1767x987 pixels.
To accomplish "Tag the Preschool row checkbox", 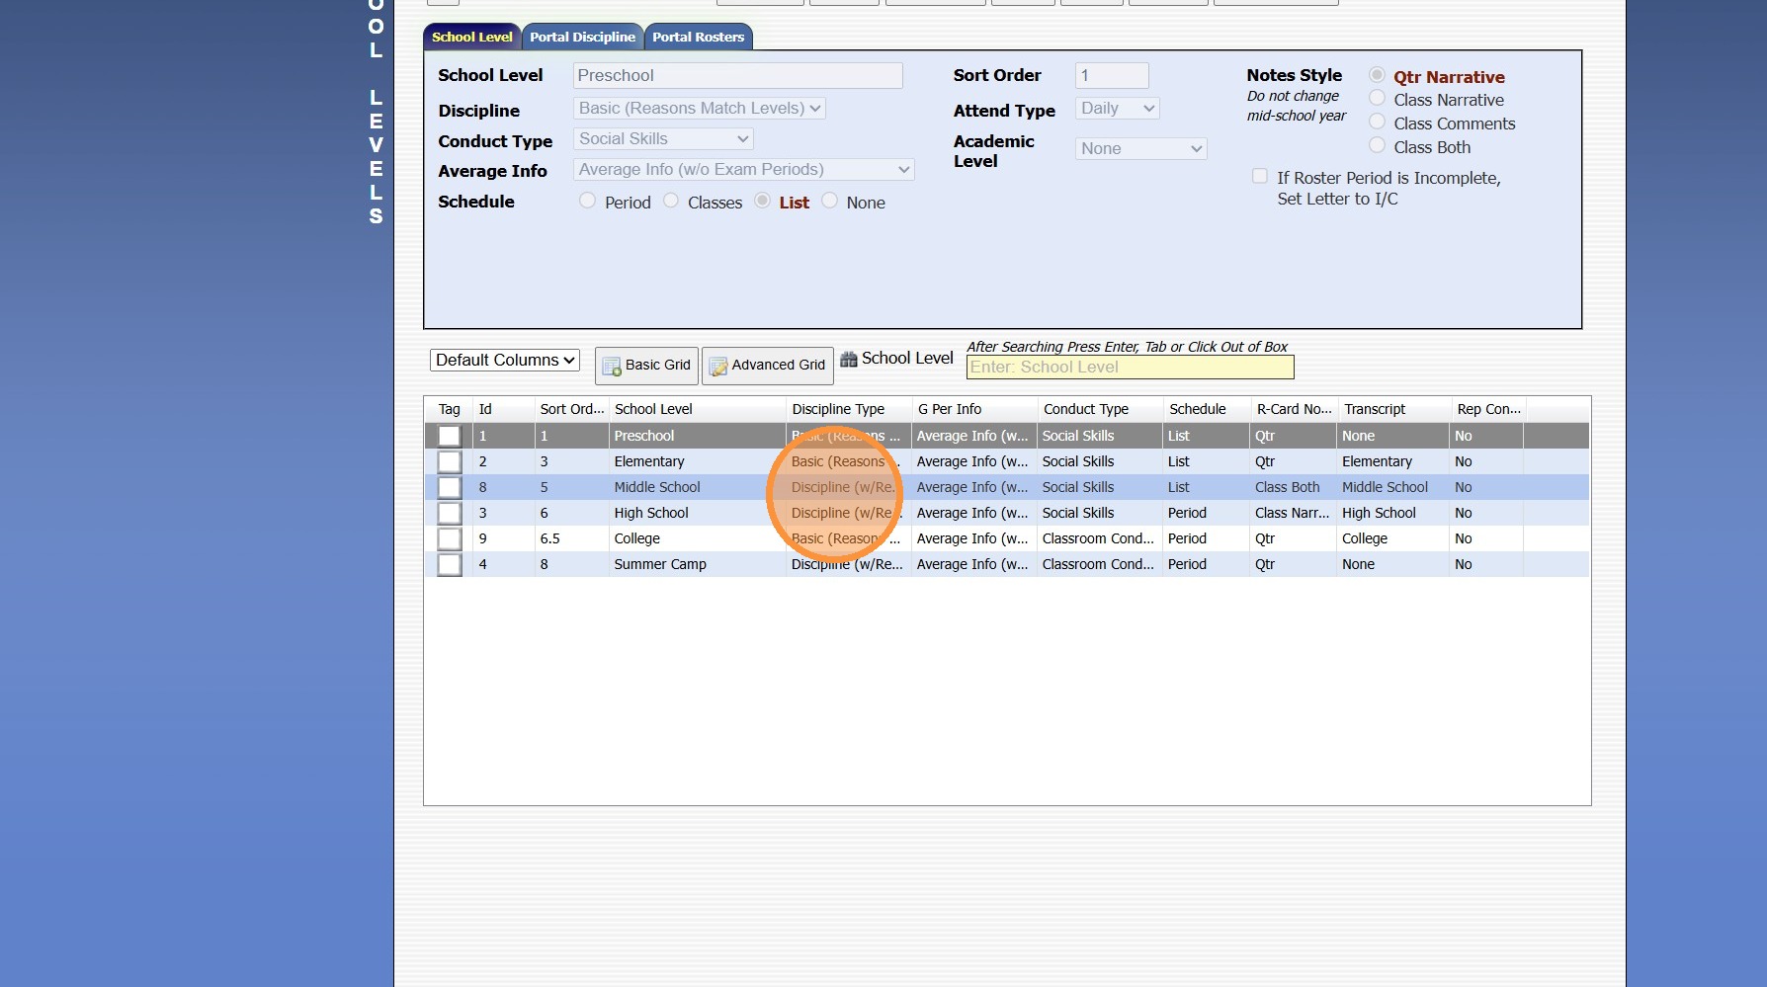I will [x=450, y=436].
